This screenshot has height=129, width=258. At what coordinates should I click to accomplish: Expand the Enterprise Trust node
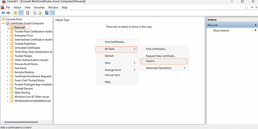pos(7,35)
